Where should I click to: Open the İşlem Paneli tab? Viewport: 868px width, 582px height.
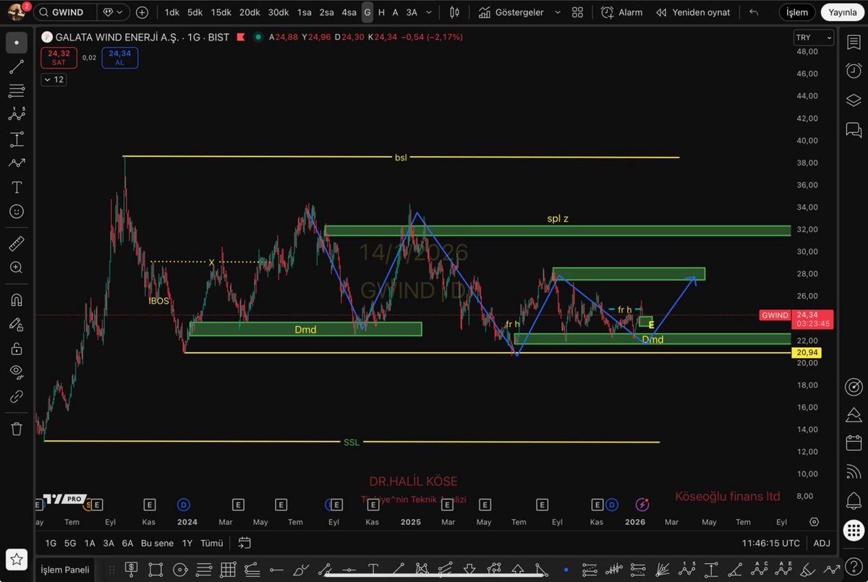[x=64, y=570]
